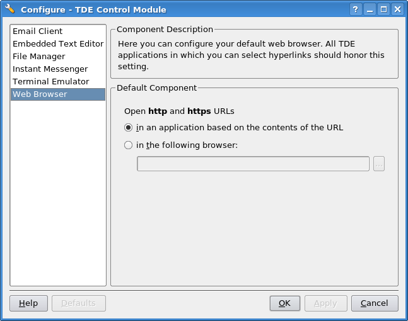Select Email Client in component list
The height and width of the screenshot is (321, 408).
[58, 31]
